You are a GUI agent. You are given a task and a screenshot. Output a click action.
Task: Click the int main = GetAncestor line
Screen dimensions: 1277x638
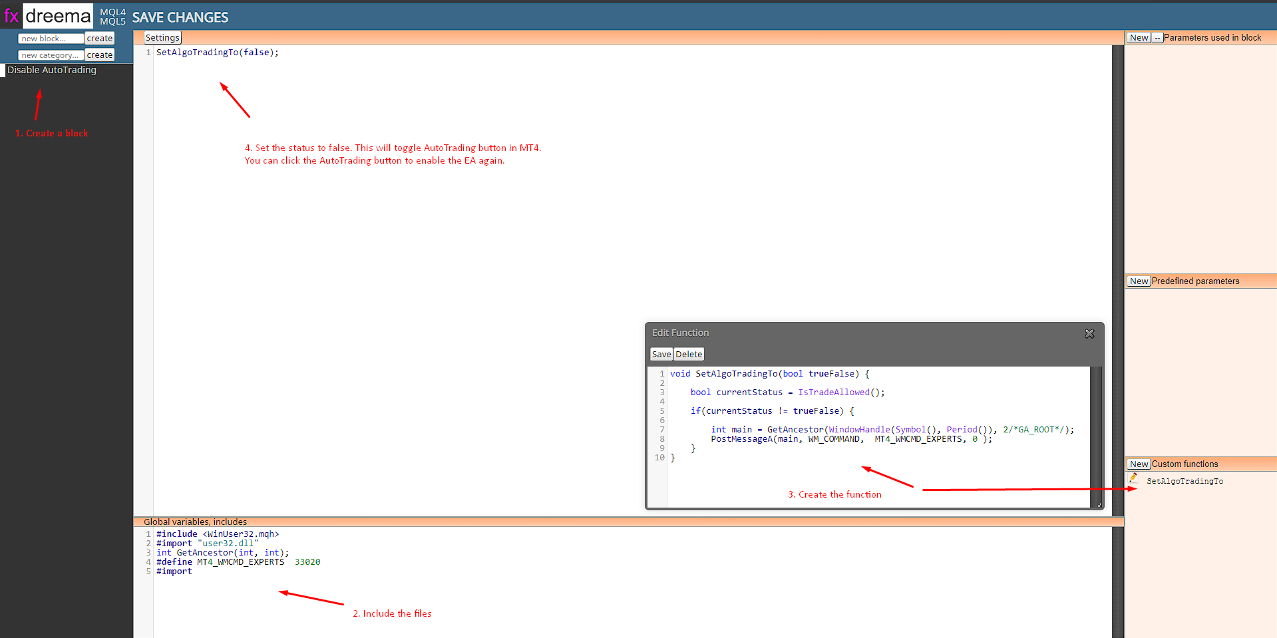(x=892, y=430)
